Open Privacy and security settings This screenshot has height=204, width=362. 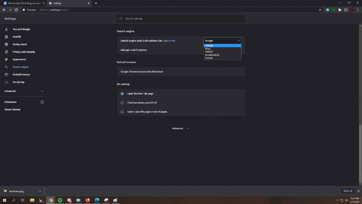click(x=24, y=52)
